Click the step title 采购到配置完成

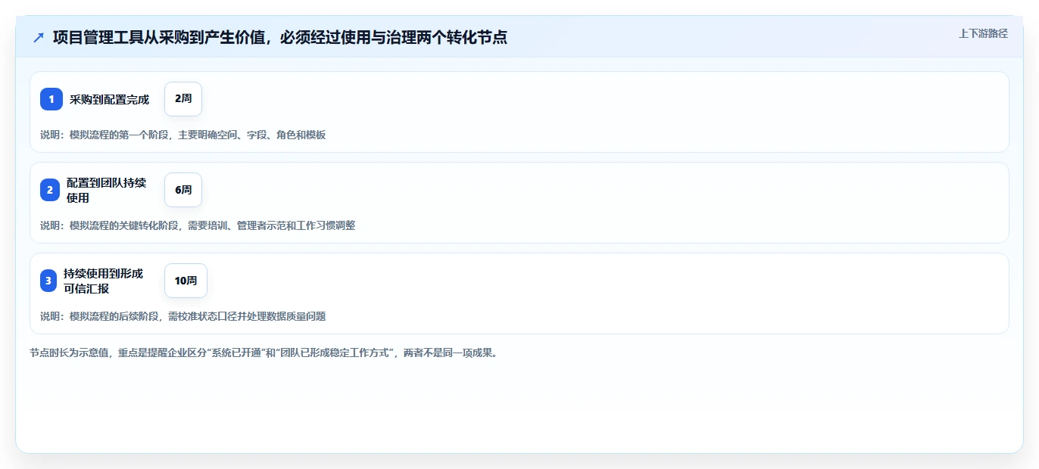(110, 99)
